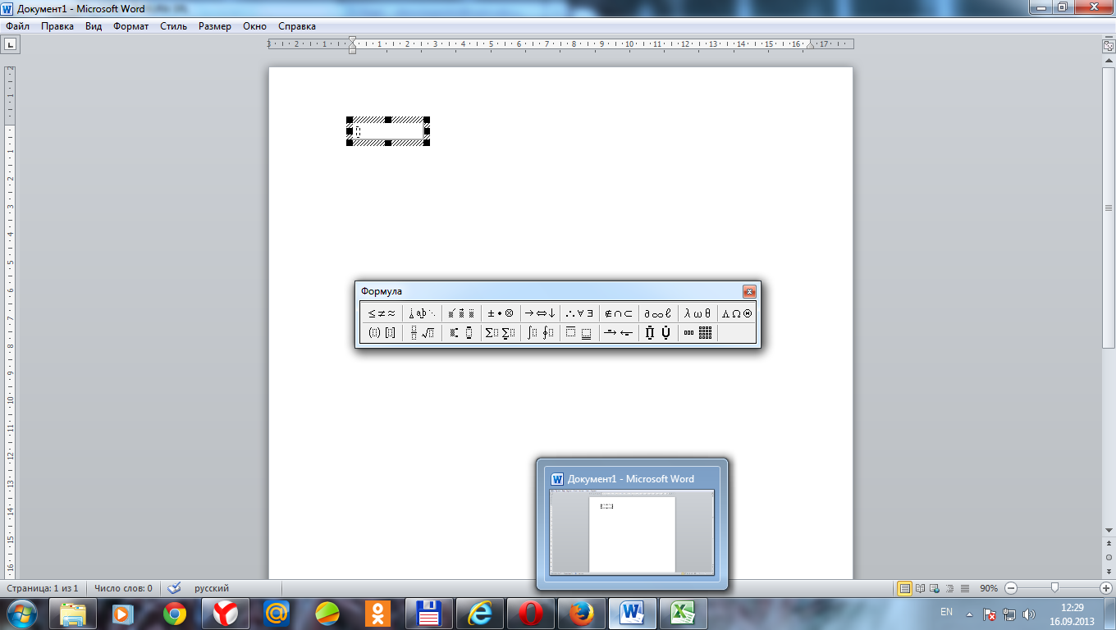
Task: Open the Вид menu
Action: click(x=94, y=26)
